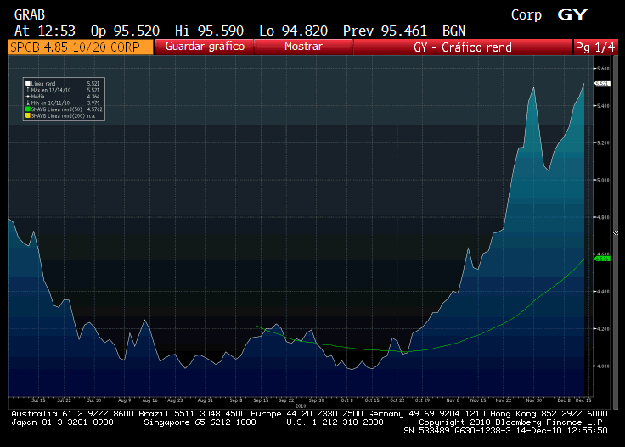Click the green moving average value label on axis
The height and width of the screenshot is (447, 625).
click(x=603, y=258)
